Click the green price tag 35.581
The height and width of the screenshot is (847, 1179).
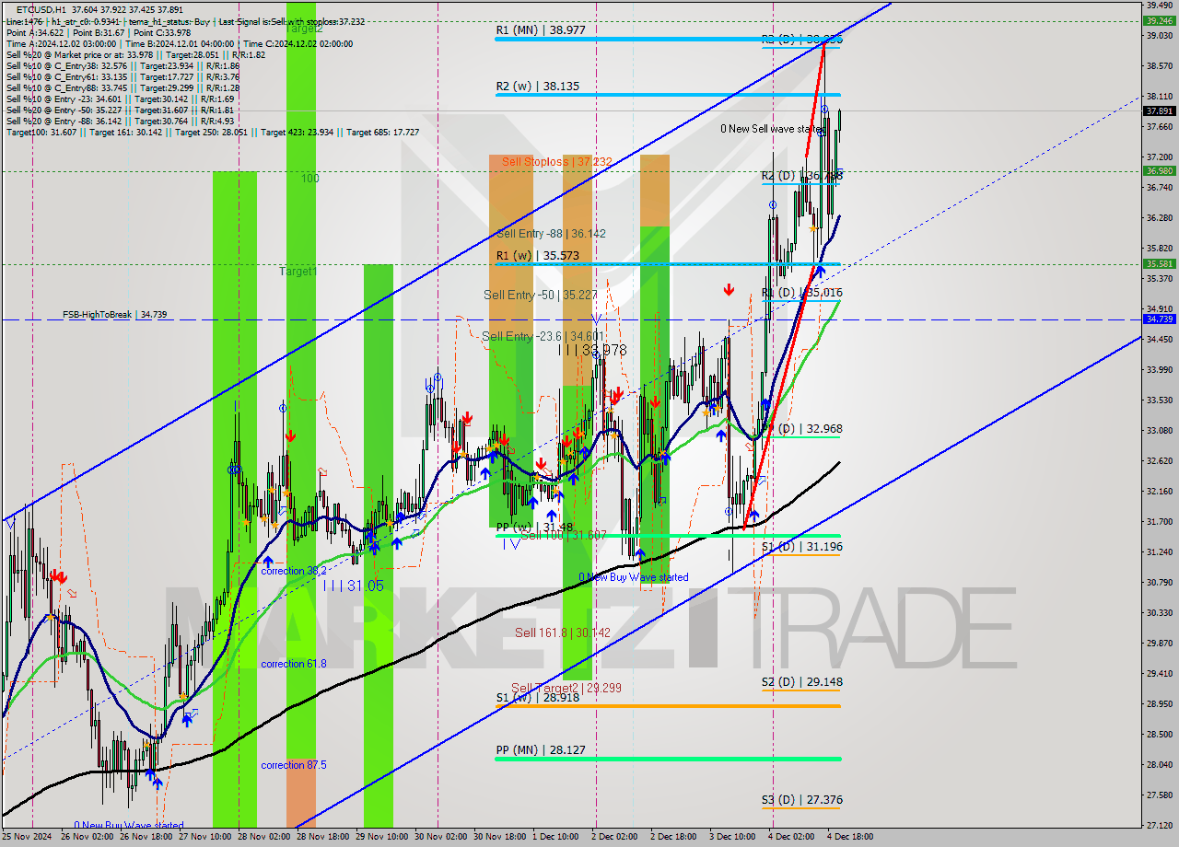coord(1159,263)
